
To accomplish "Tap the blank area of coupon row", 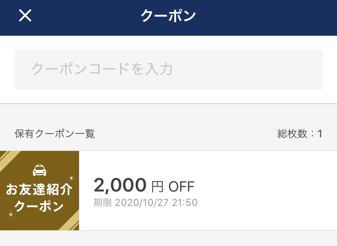I will 266,191.
